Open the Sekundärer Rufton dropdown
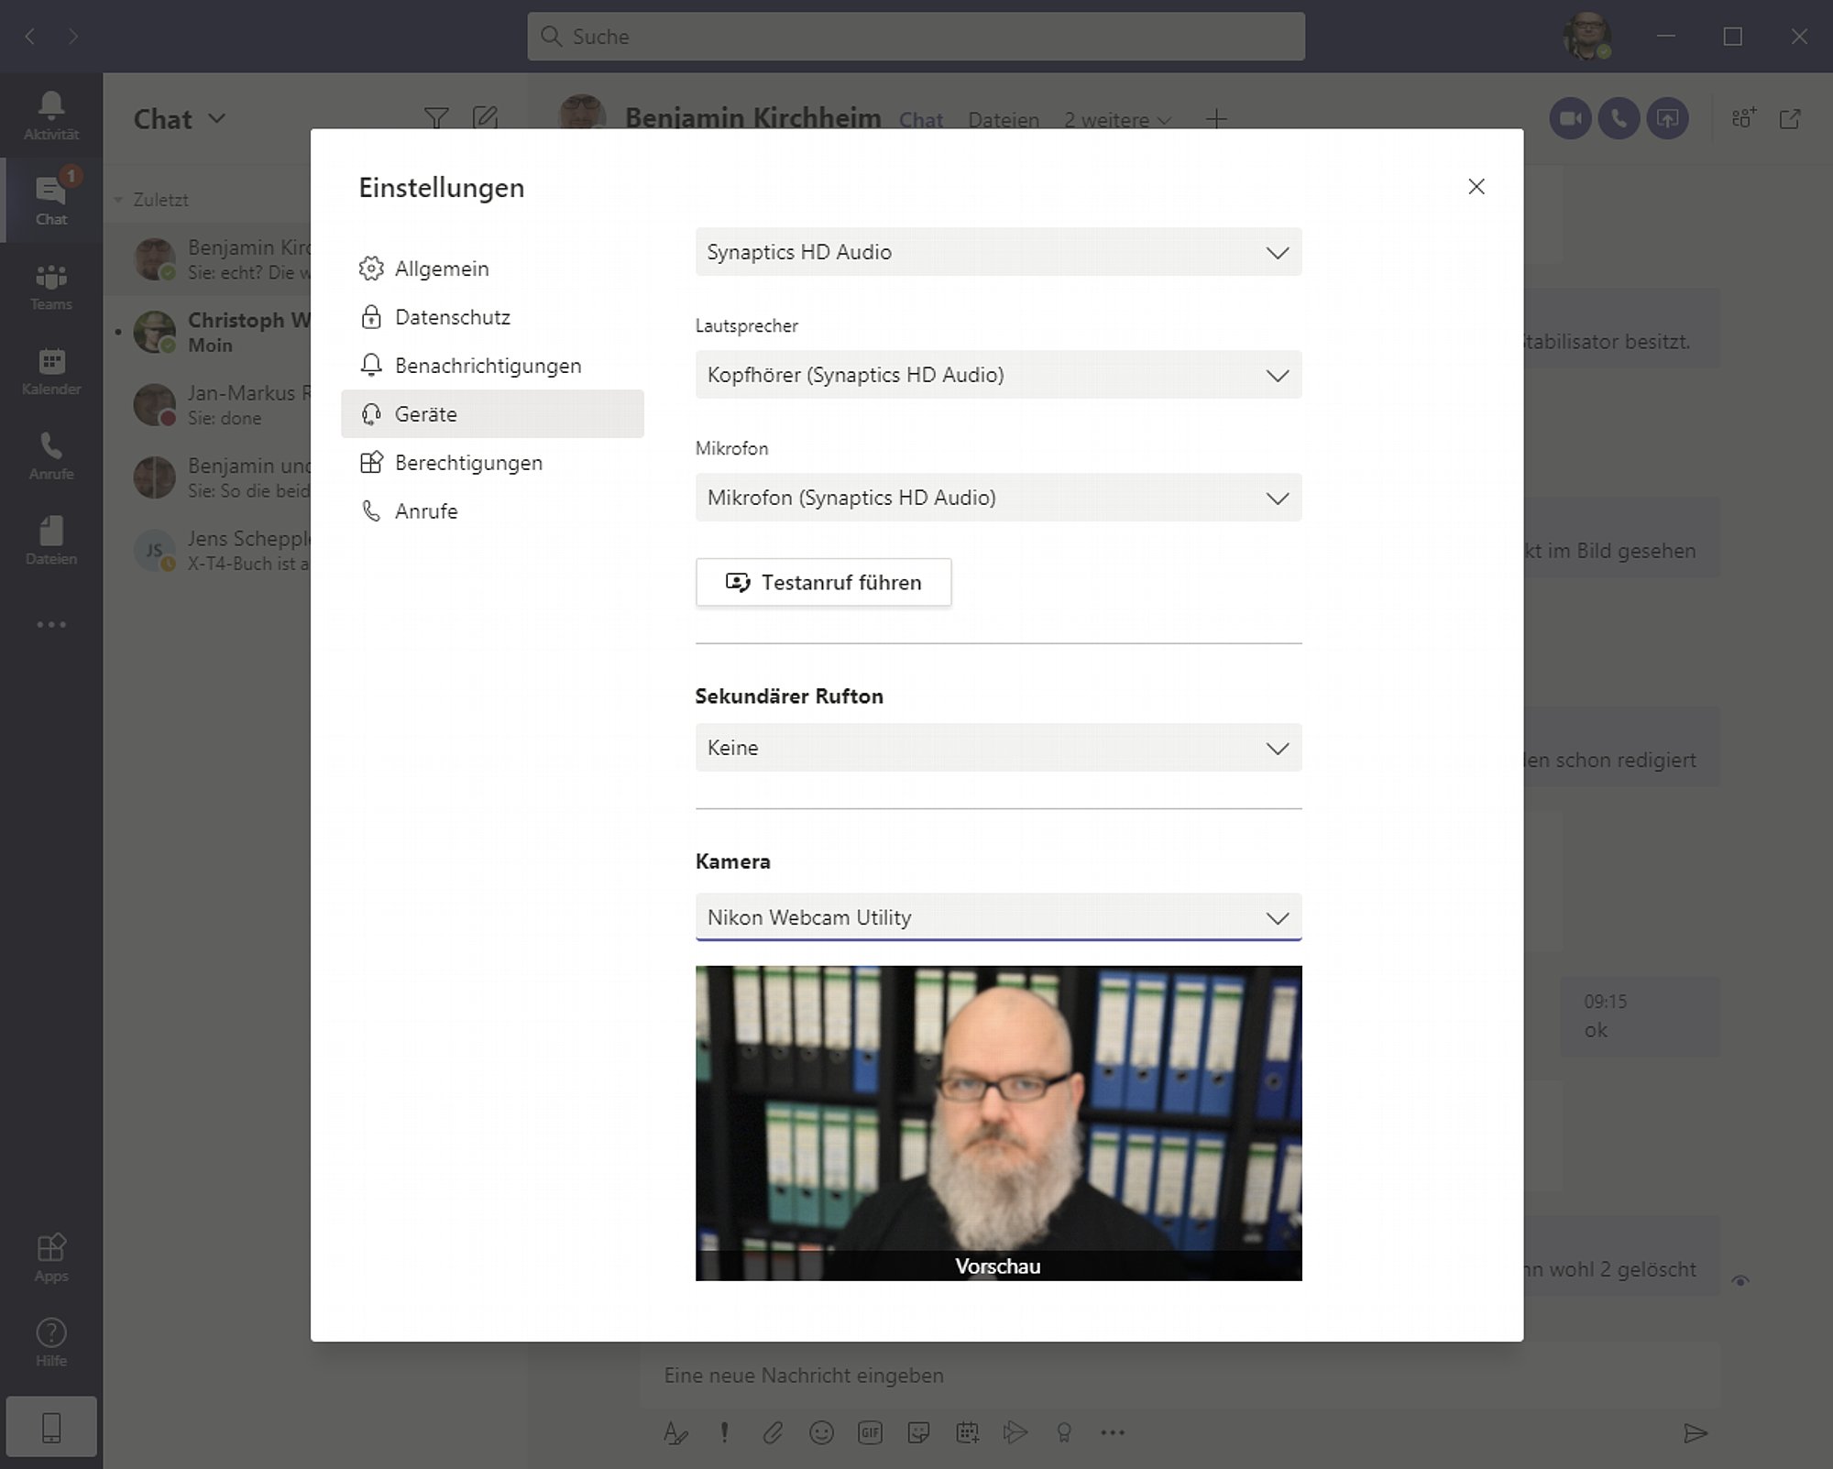 998,748
